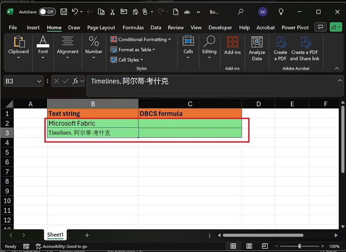
Task: Select the Sheet1 worksheet tab
Action: coord(55,235)
